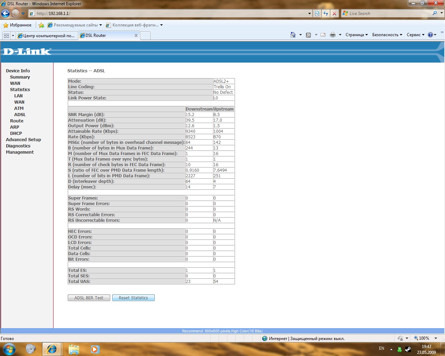Open Advanced Setup in the sidebar
The image size is (445, 356).
23,139
